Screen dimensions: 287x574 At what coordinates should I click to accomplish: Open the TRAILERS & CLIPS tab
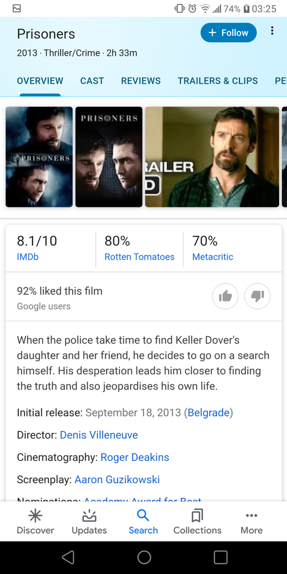pyautogui.click(x=218, y=81)
